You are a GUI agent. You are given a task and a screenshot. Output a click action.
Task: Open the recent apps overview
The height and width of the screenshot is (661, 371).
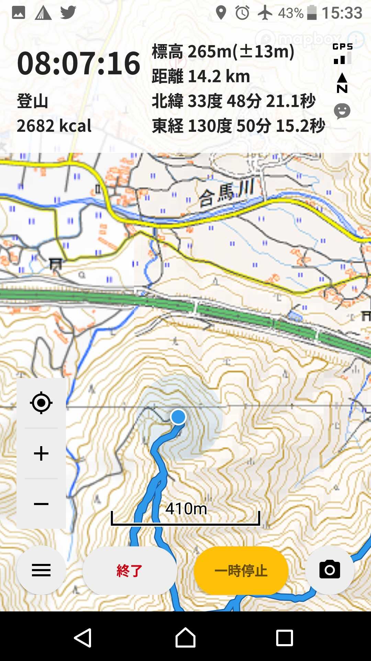click(x=285, y=638)
